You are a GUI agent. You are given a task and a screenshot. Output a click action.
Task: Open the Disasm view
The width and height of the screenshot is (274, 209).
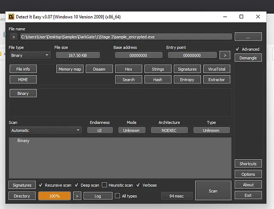point(99,69)
